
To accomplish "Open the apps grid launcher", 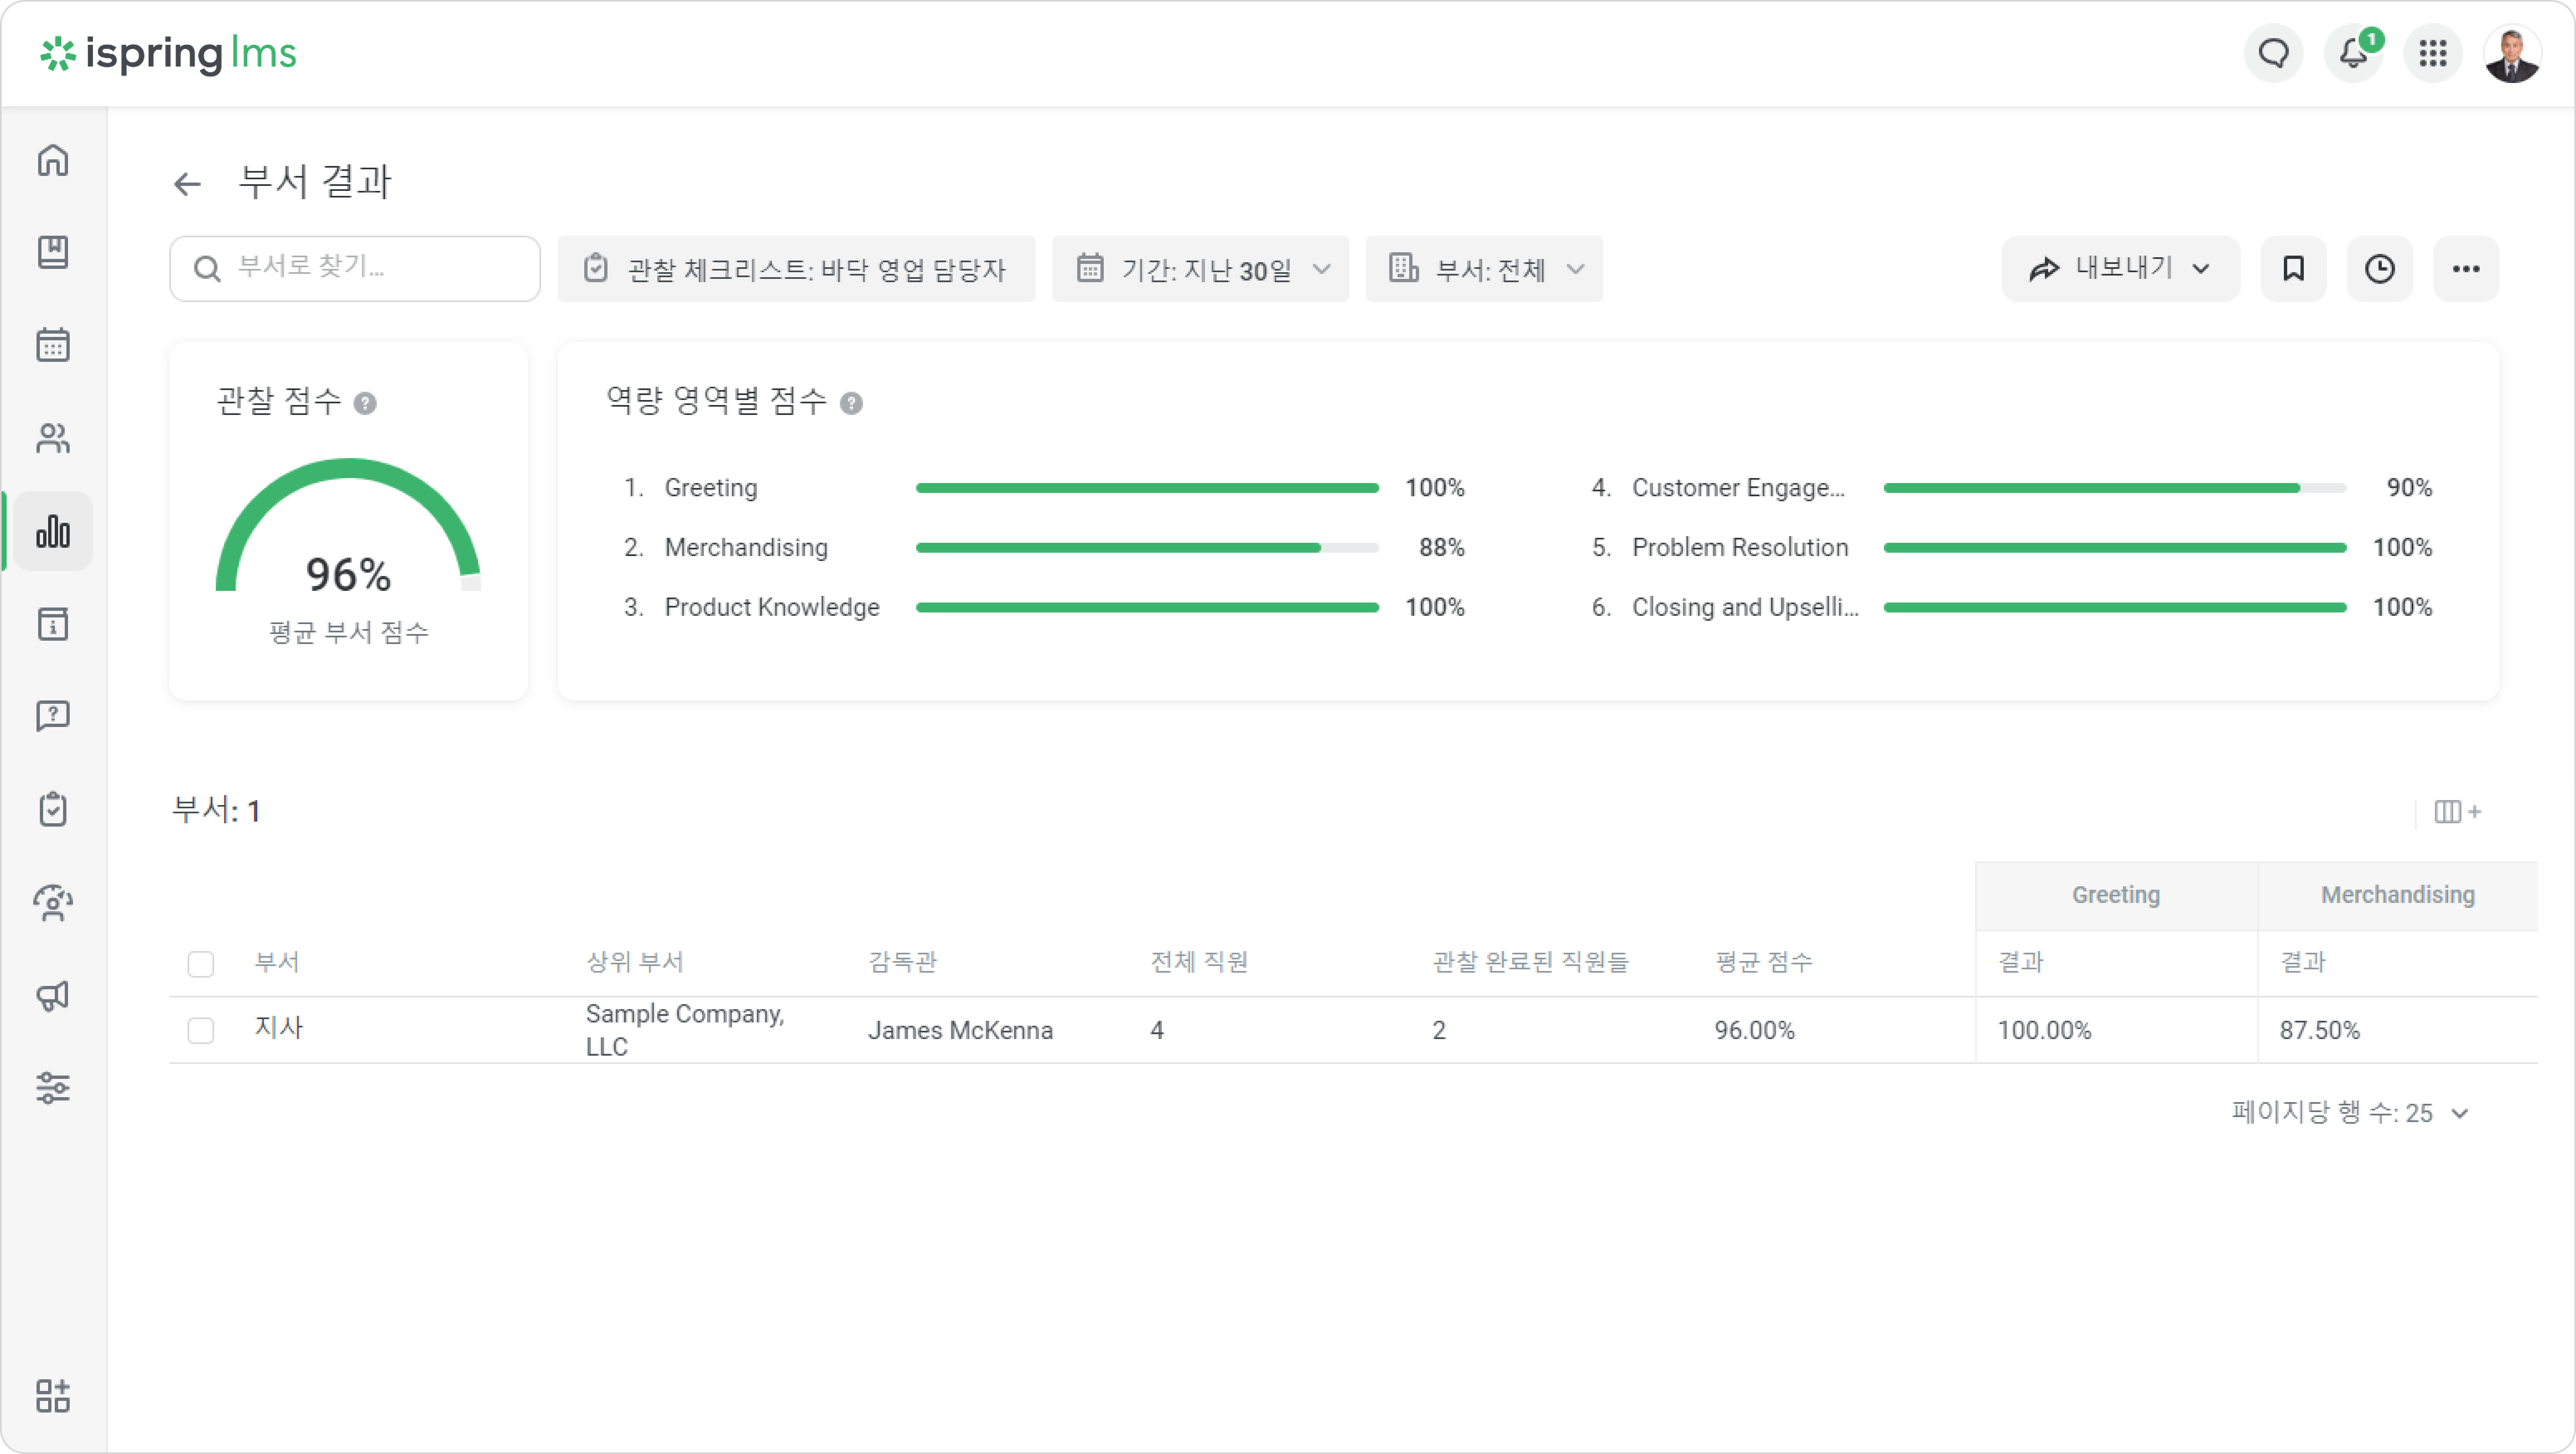I will [2433, 53].
